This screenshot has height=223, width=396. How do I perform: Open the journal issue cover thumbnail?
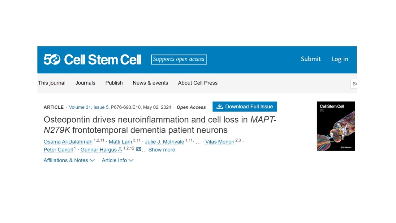[x=336, y=126]
